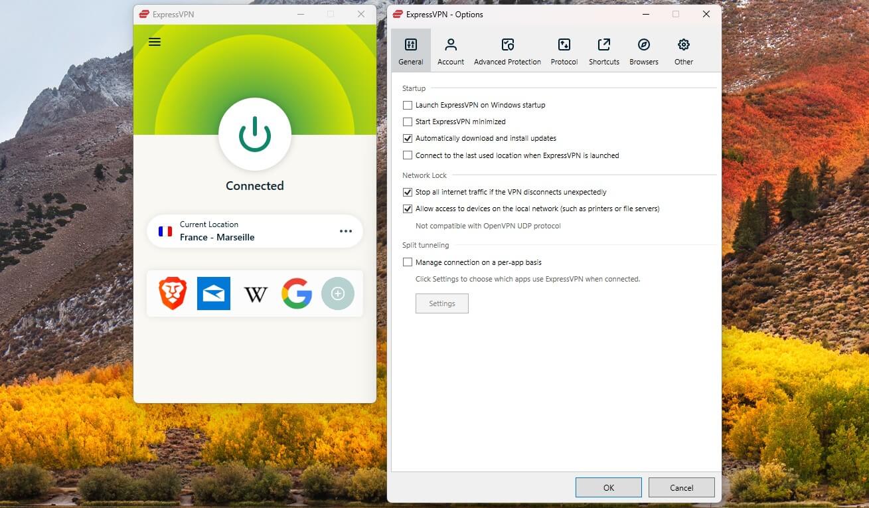
Task: Click ExpressVPN logo in main window title bar
Action: click(x=143, y=14)
